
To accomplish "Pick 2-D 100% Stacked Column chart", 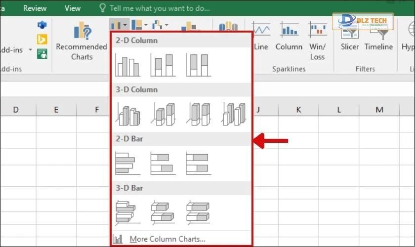I will [198, 65].
